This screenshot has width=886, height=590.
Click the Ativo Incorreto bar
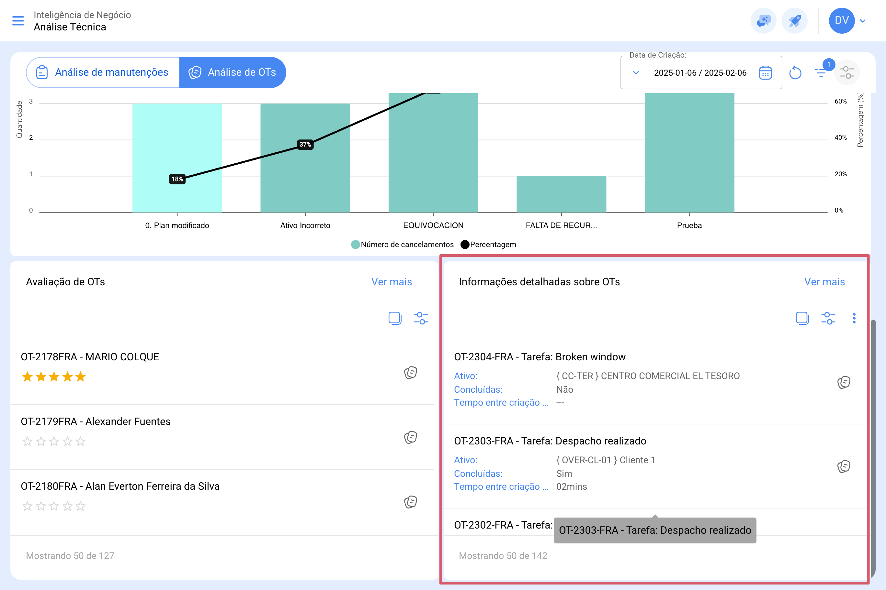[305, 158]
